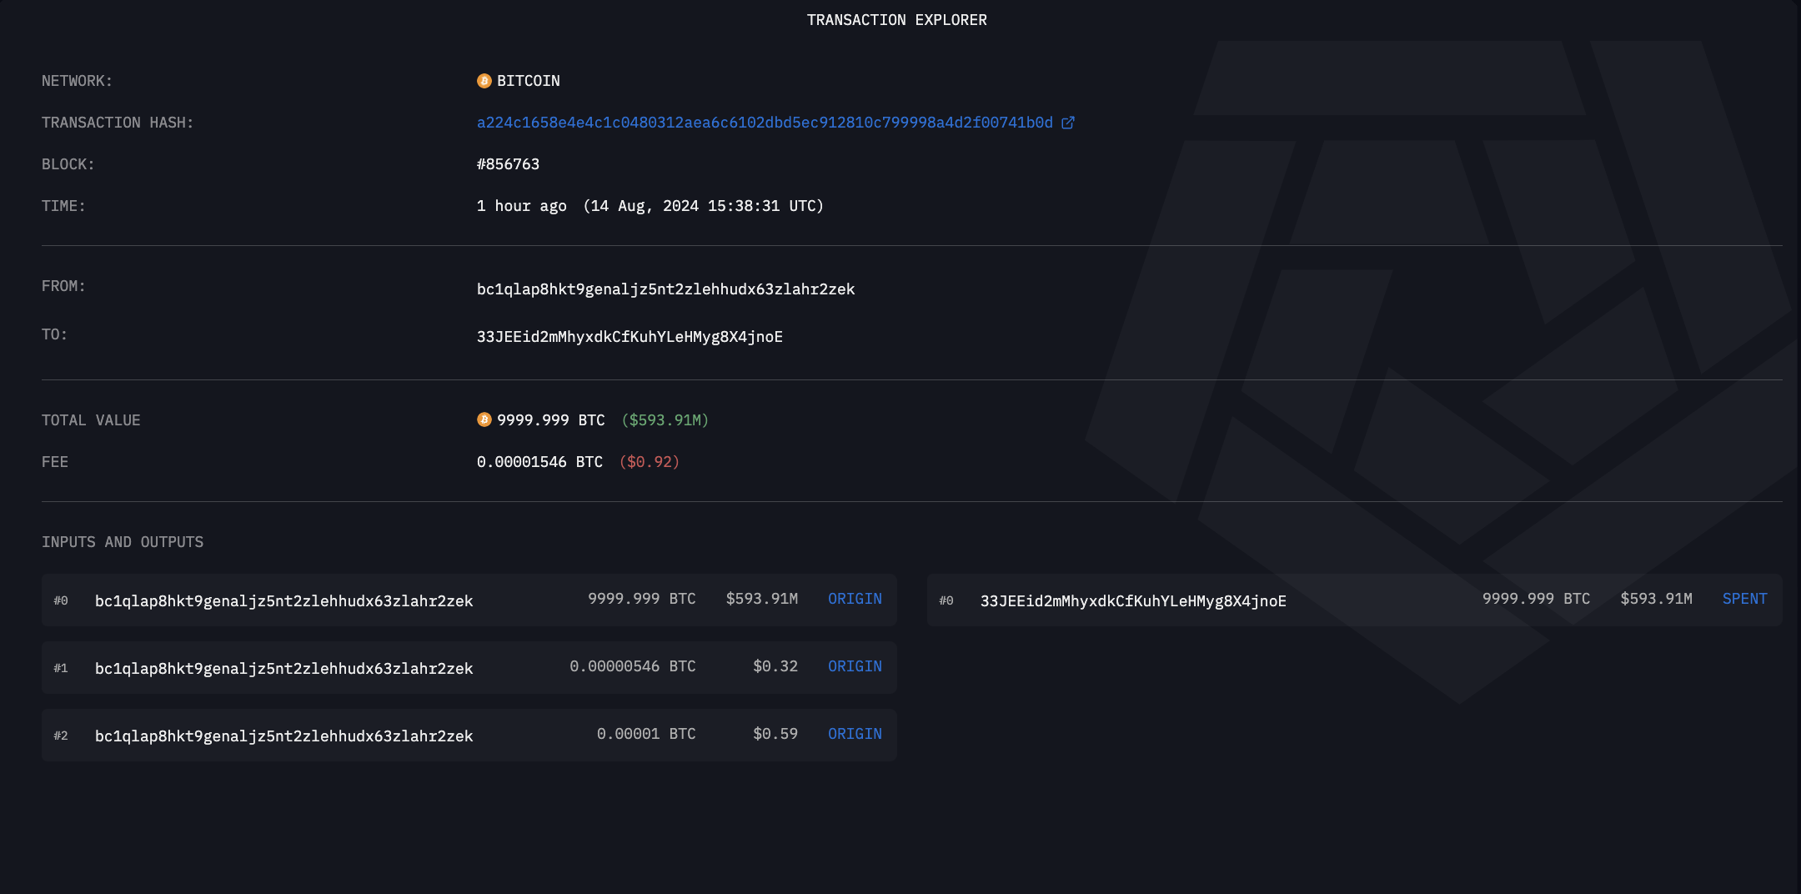Click the external link icon beside transaction hash
The height and width of the screenshot is (894, 1801).
(1068, 123)
